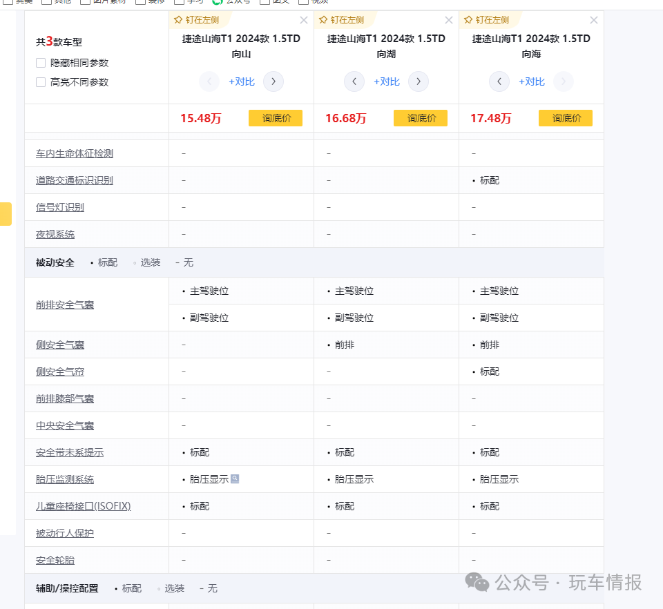Click the greyed previous arrow under 向山 model
Image resolution: width=663 pixels, height=609 pixels.
tap(209, 81)
